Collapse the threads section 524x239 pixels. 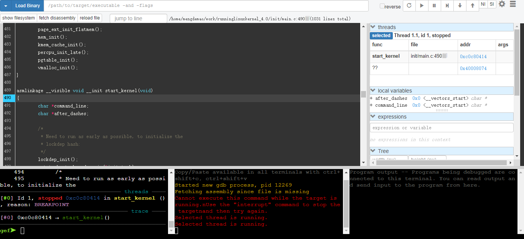(x=373, y=27)
